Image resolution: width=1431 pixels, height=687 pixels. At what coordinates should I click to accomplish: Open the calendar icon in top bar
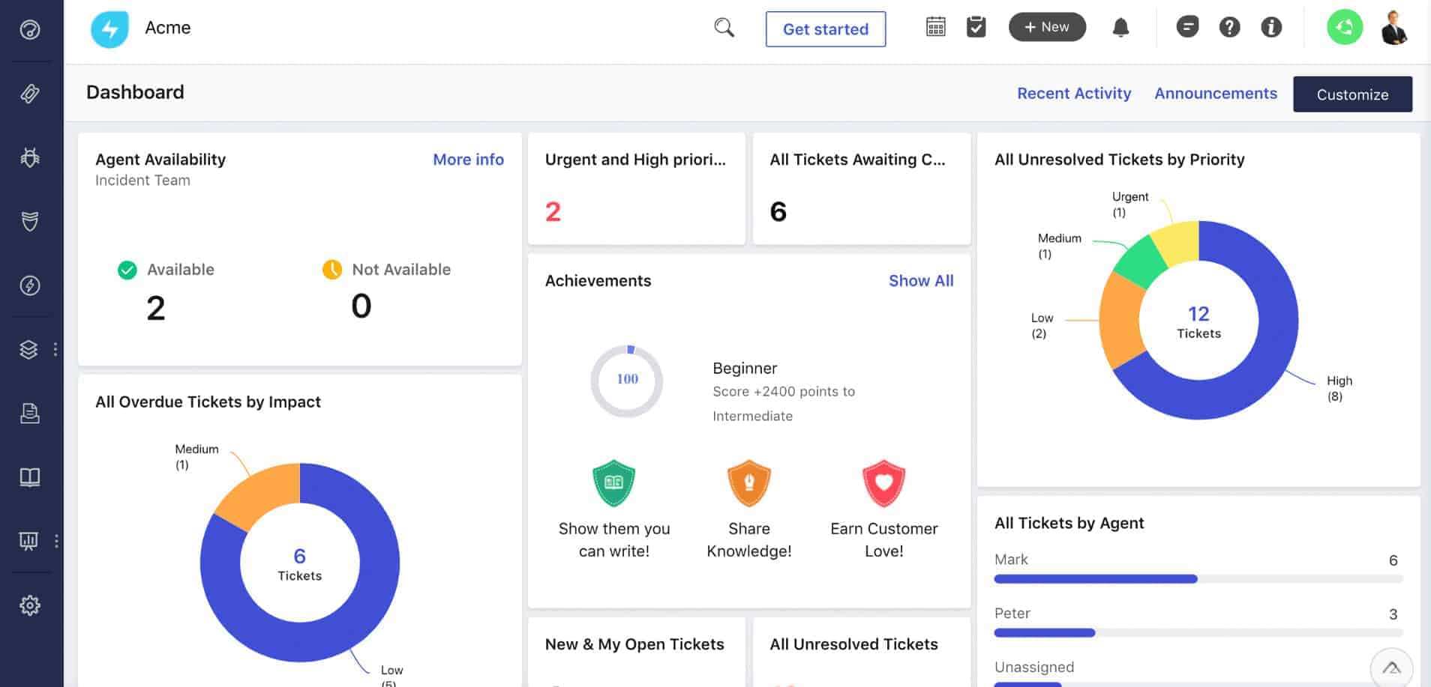(x=935, y=27)
